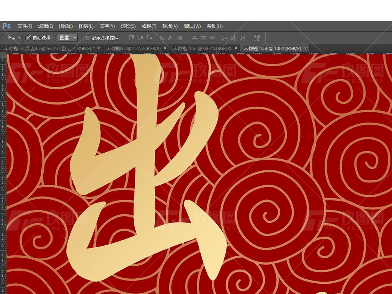Open the 帮助(H) menu
This screenshot has width=392, height=294.
tap(214, 26)
